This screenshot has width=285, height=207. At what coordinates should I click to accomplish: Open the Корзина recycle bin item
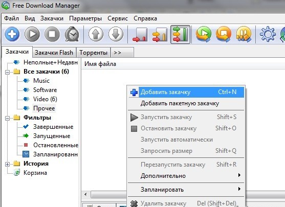[35, 173]
